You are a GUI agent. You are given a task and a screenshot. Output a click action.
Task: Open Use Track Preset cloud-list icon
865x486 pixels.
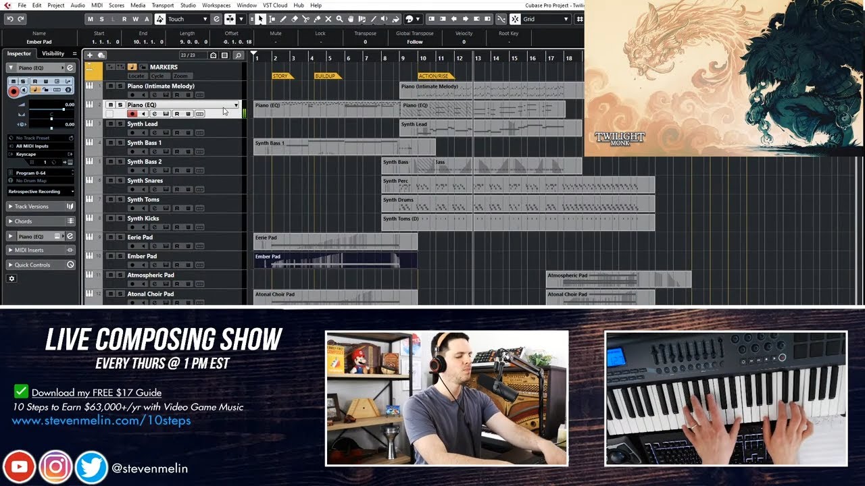pos(101,55)
